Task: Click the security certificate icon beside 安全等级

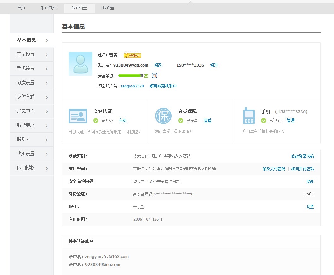Action: (x=155, y=75)
